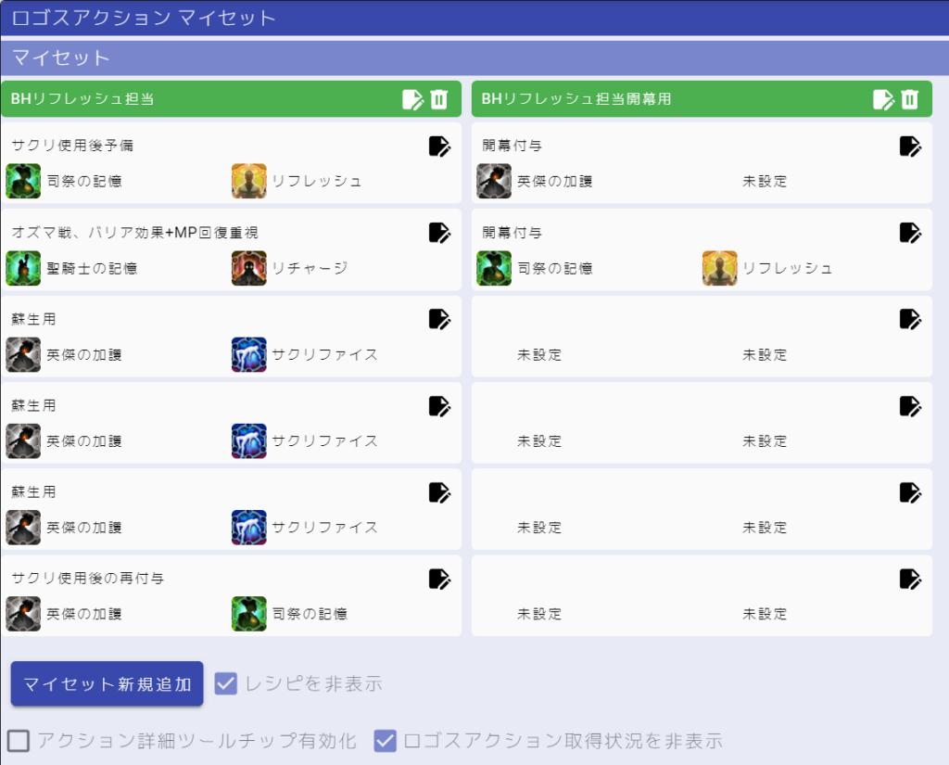This screenshot has height=765, width=949.
Task: Click the マイセット section header
Action: [x=61, y=57]
